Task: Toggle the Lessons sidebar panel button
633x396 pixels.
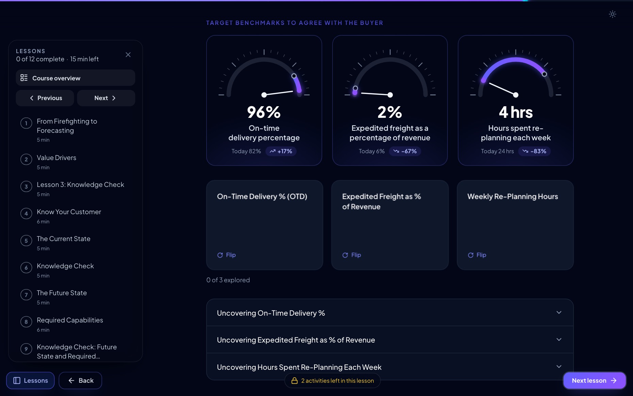Action: coord(30,380)
